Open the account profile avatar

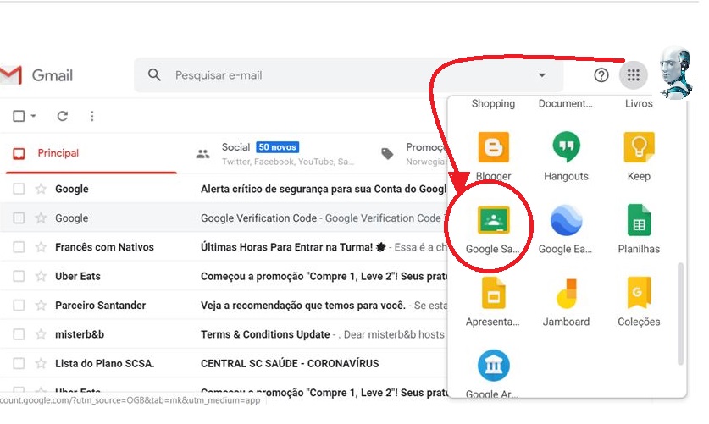[x=674, y=73]
